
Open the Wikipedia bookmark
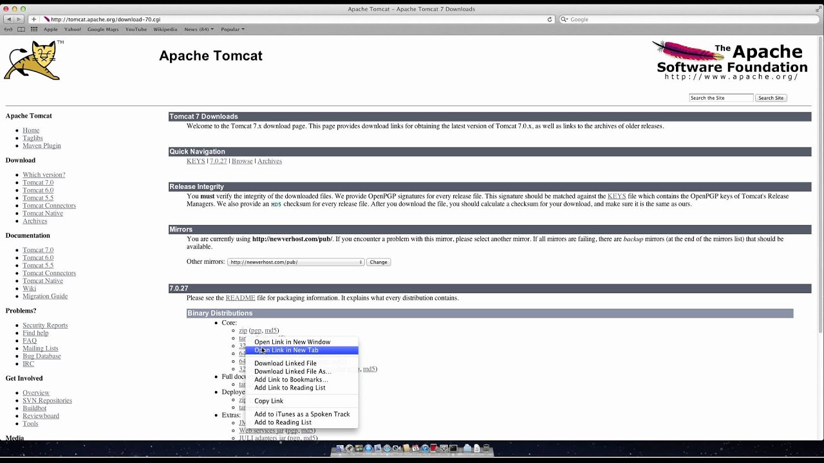tap(165, 29)
